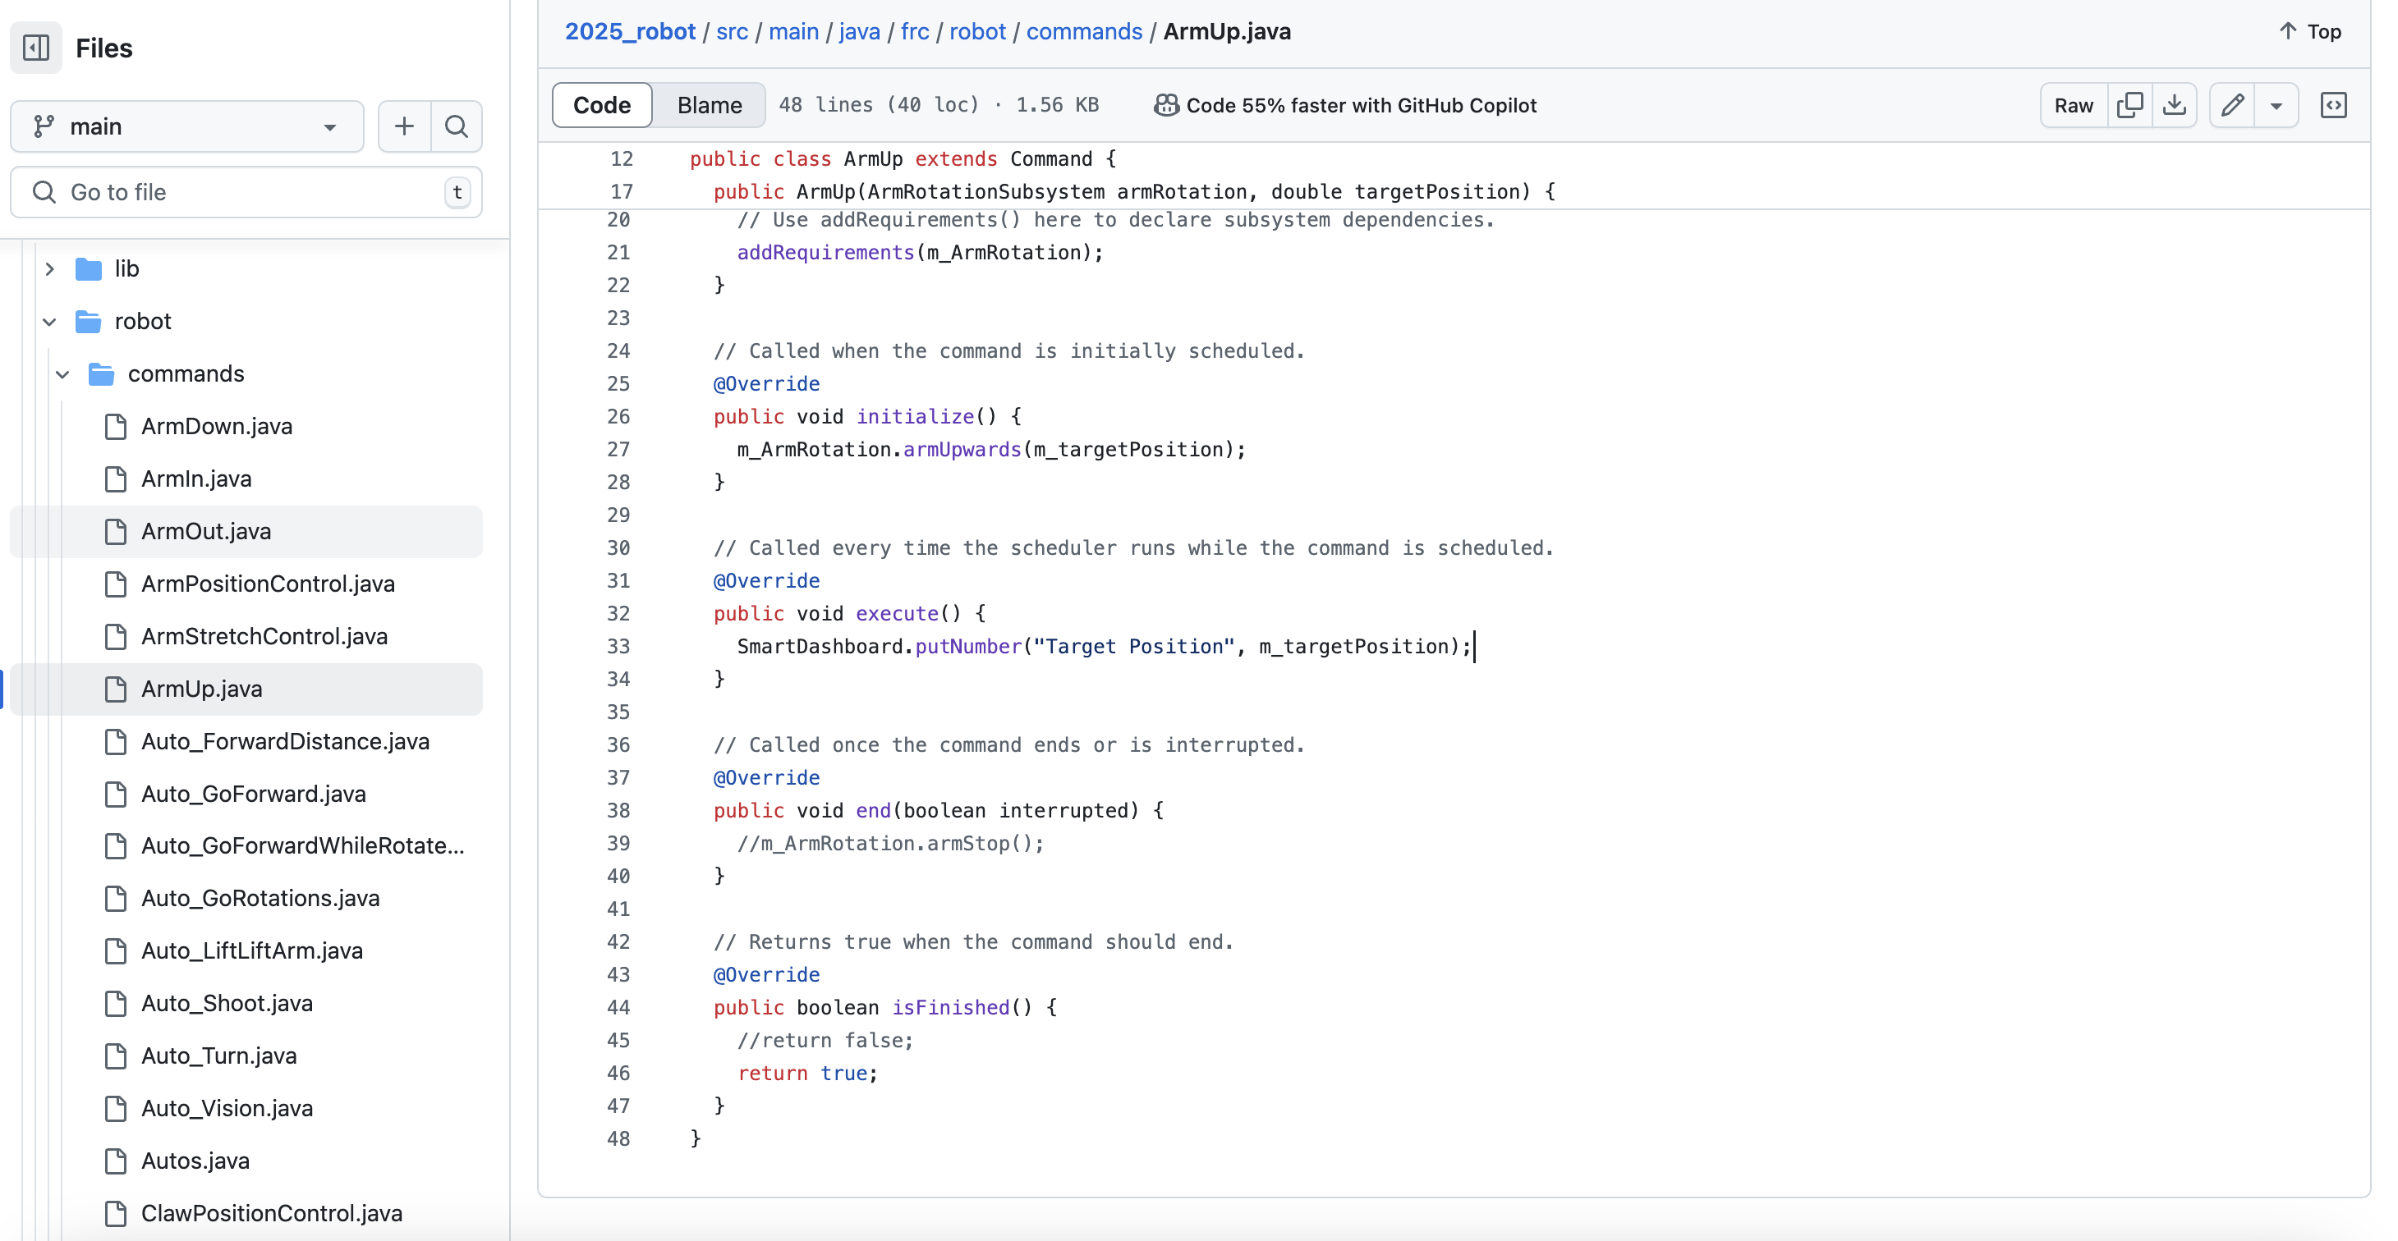
Task: Go to the java breadcrumb folder
Action: 859,32
